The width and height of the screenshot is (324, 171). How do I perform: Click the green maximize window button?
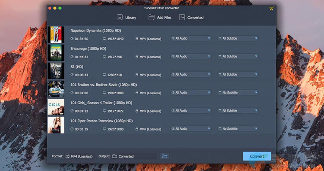60,8
